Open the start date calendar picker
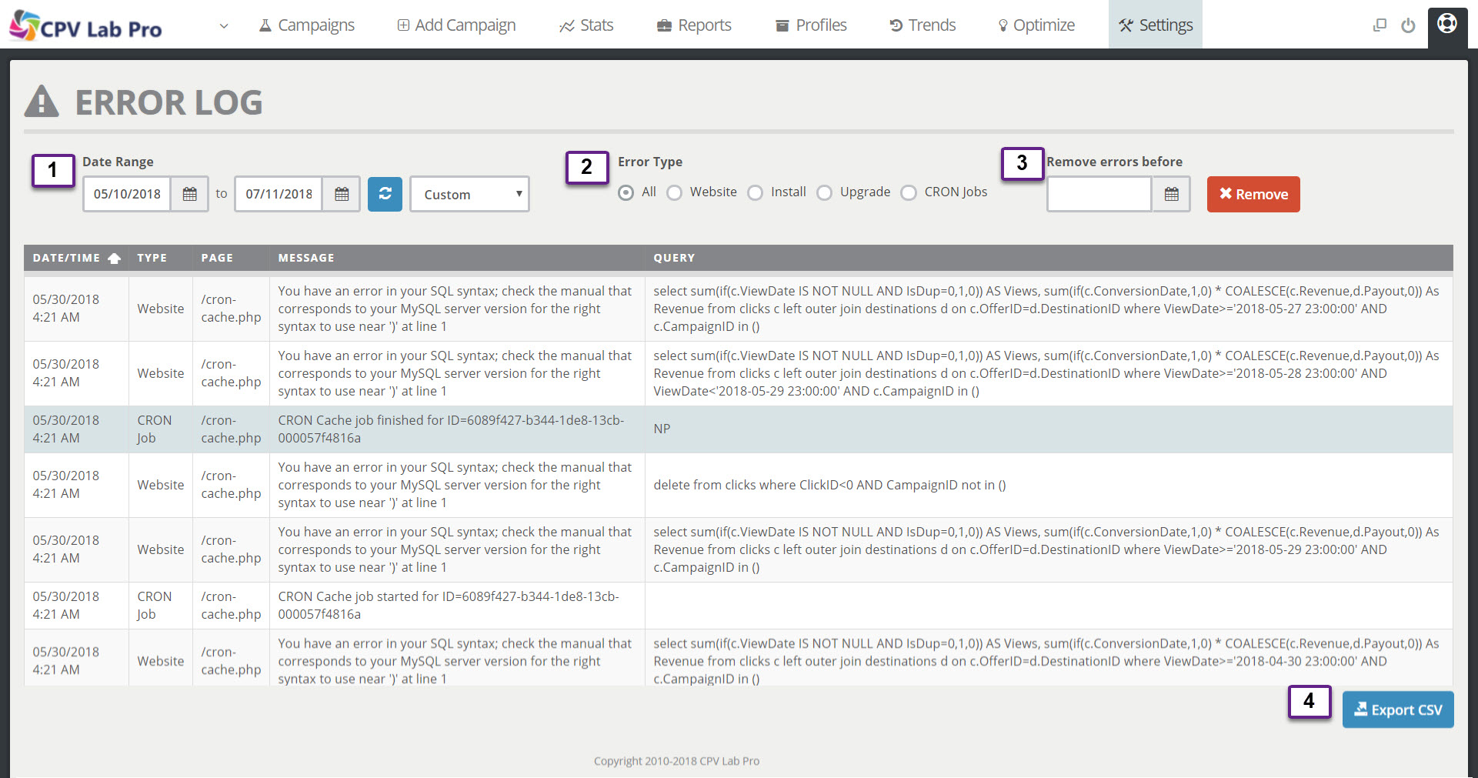Screen dimensions: 1478x778 [189, 195]
